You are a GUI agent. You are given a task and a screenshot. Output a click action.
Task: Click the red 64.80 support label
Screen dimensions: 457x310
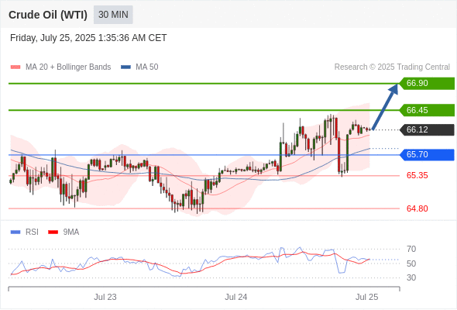pyautogui.click(x=417, y=208)
